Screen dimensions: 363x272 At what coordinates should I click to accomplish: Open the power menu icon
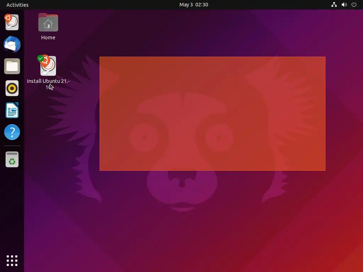click(x=354, y=5)
